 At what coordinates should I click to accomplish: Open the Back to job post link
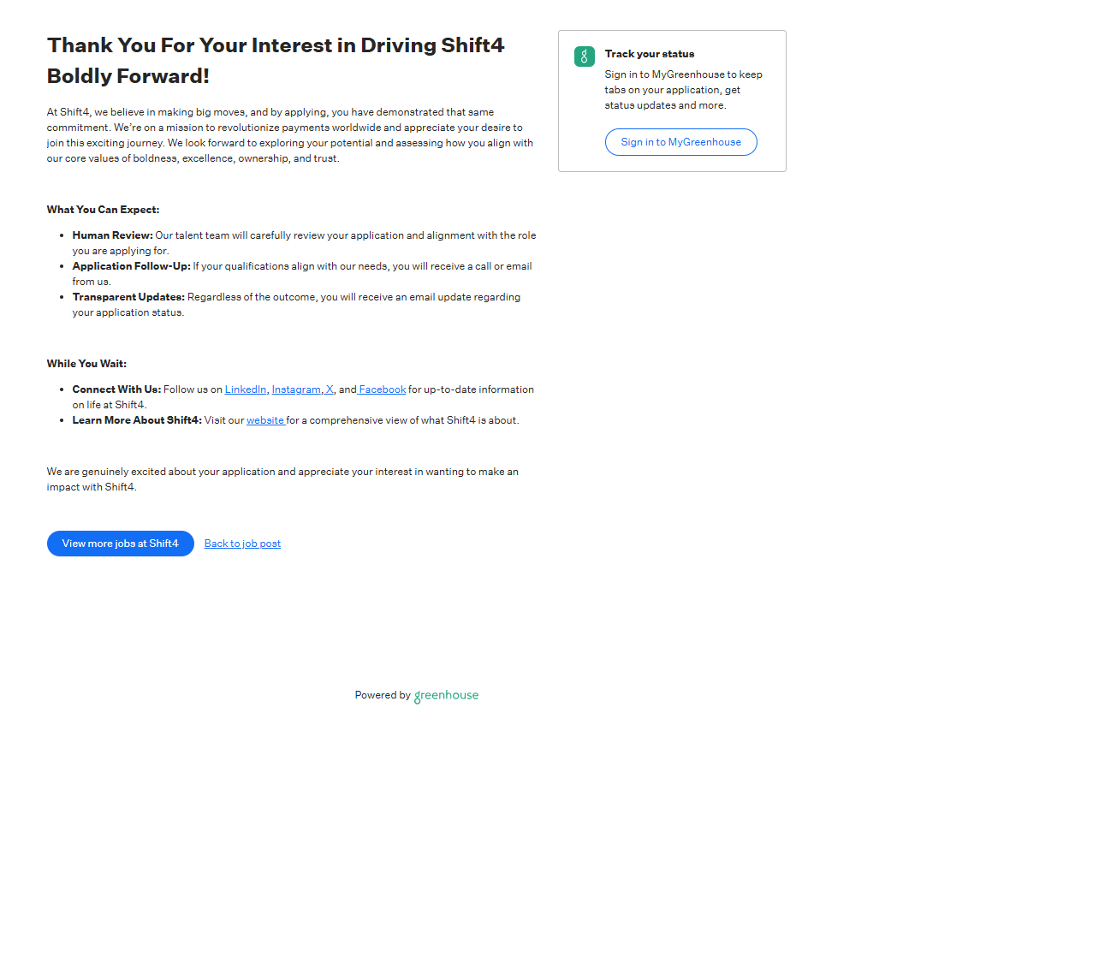242,544
